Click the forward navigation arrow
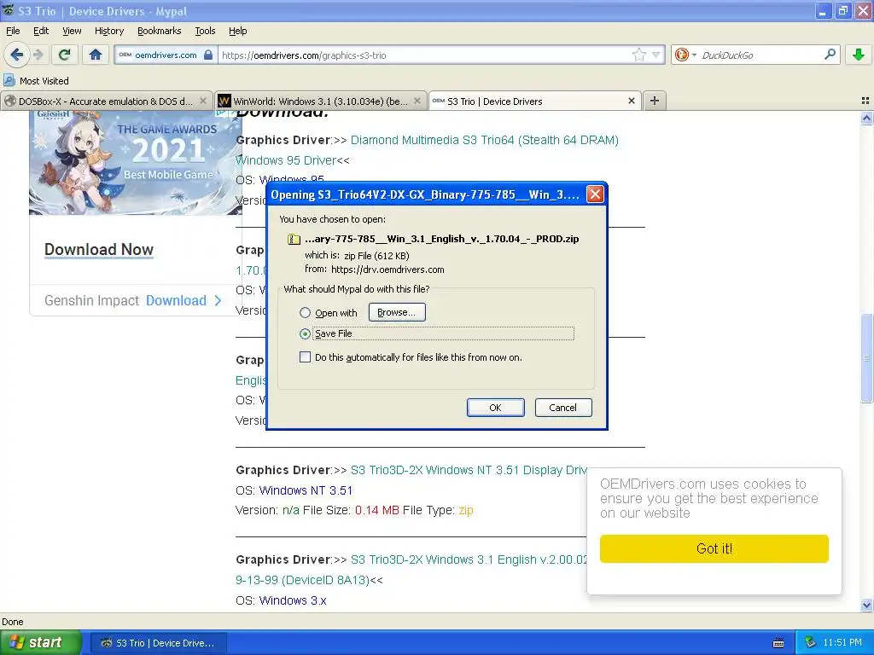The width and height of the screenshot is (874, 655). (38, 55)
